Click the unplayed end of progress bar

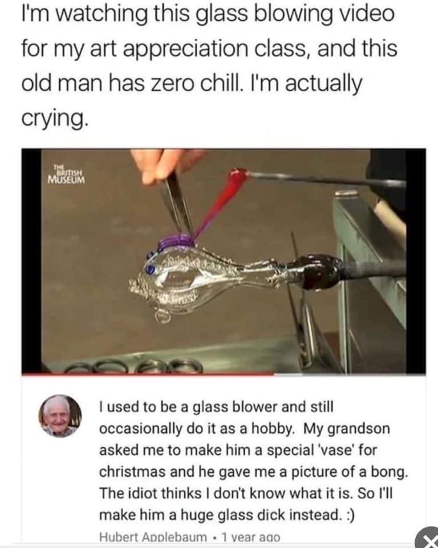tap(350, 374)
